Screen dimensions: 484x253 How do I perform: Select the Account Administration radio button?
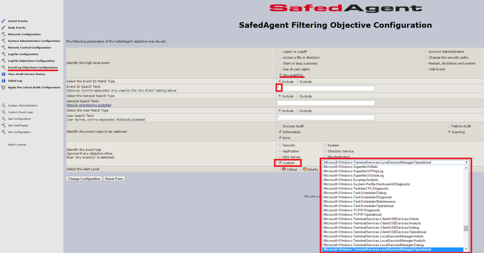[426, 51]
